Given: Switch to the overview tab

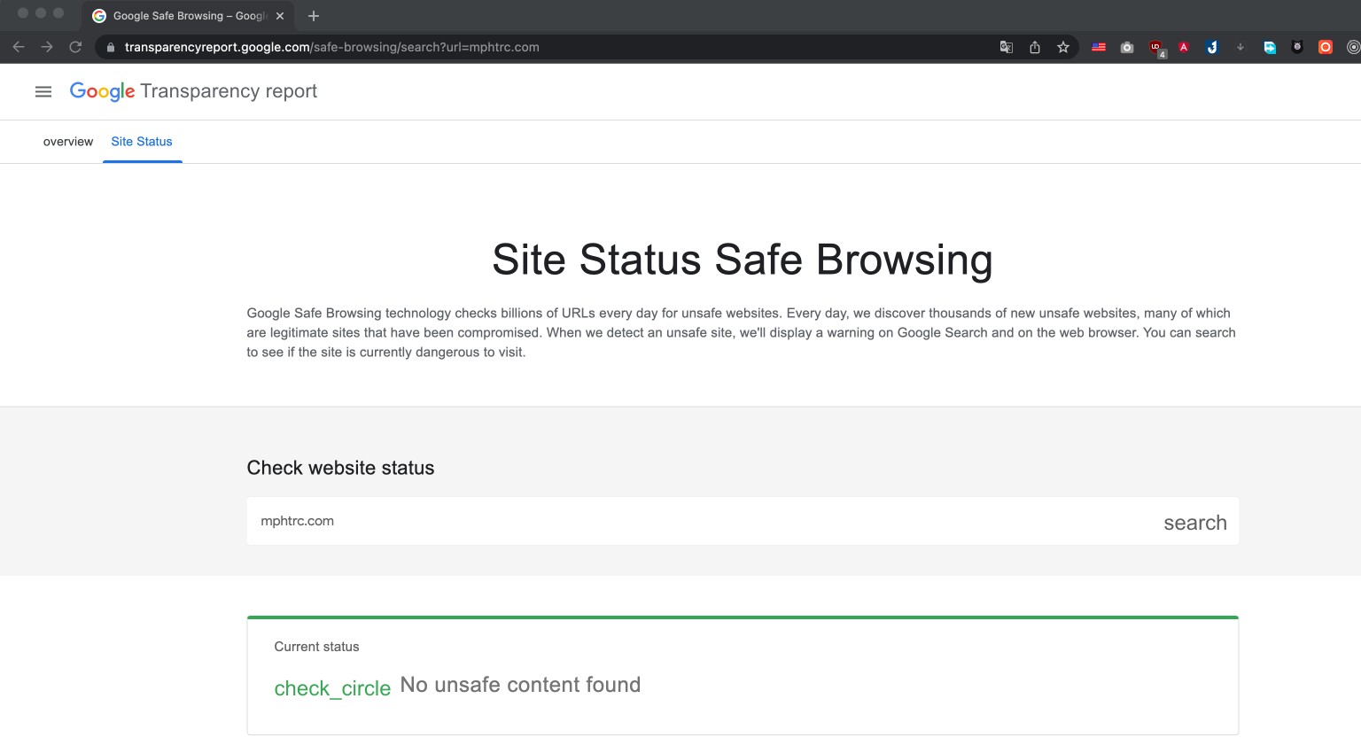Looking at the screenshot, I should (67, 141).
